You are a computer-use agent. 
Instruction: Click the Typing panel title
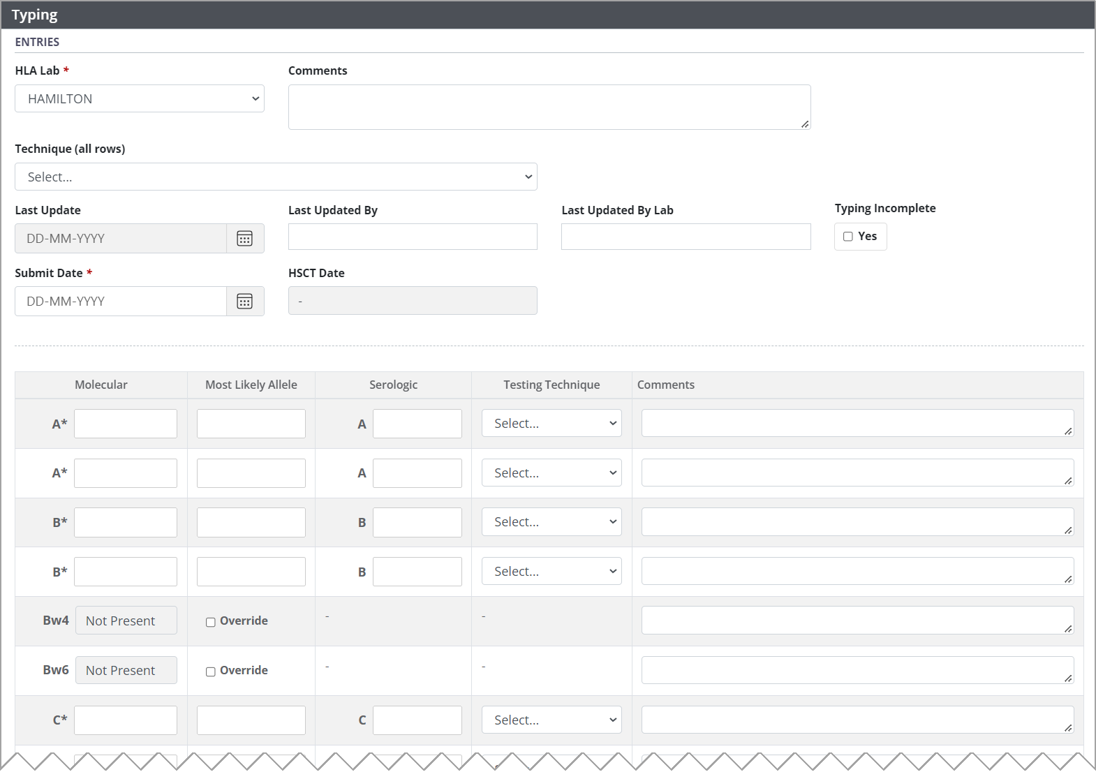tap(35, 15)
